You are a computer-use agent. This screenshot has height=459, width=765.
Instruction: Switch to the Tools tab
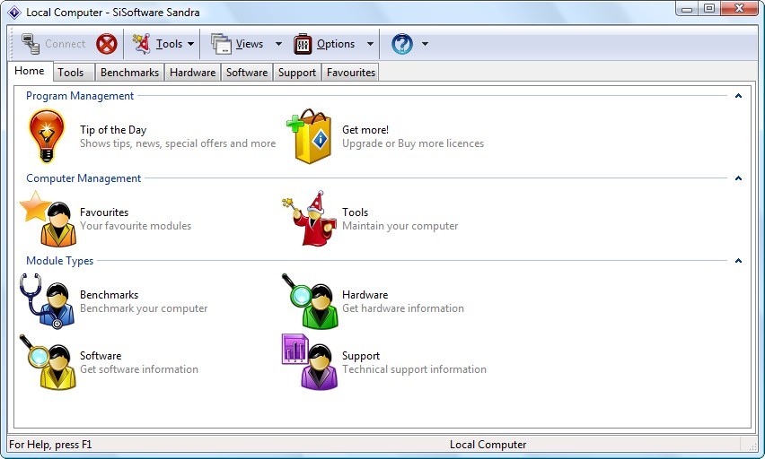73,72
